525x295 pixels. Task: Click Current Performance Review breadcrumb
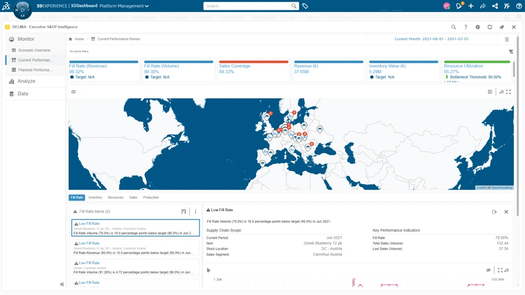(119, 39)
